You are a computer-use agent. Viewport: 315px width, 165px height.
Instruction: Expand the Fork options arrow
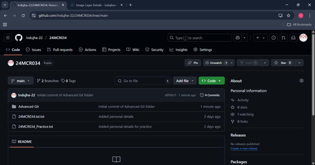pos(265,63)
